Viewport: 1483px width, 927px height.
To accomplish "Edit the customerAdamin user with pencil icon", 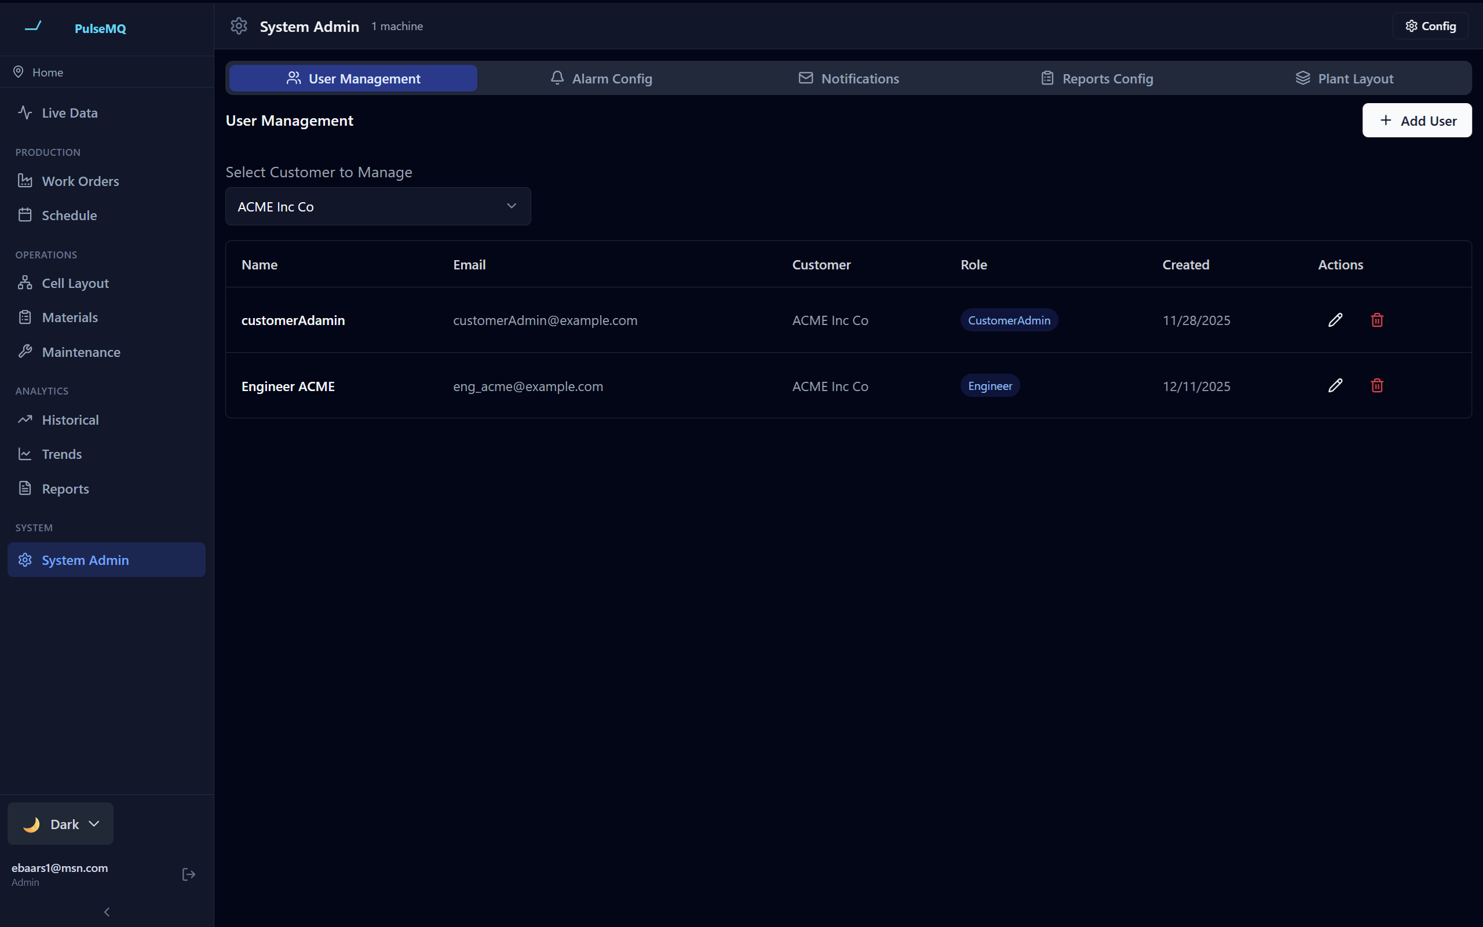I will [1335, 320].
